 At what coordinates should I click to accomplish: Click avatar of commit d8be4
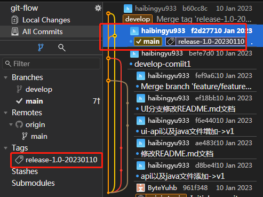coord(140,166)
